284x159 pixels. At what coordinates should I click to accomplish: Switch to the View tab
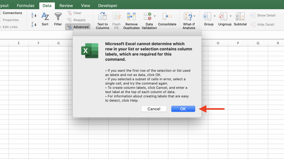(x=85, y=6)
